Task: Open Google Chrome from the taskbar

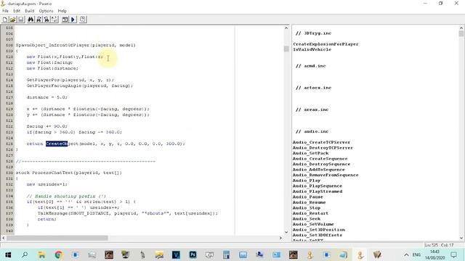Action: tap(59, 254)
